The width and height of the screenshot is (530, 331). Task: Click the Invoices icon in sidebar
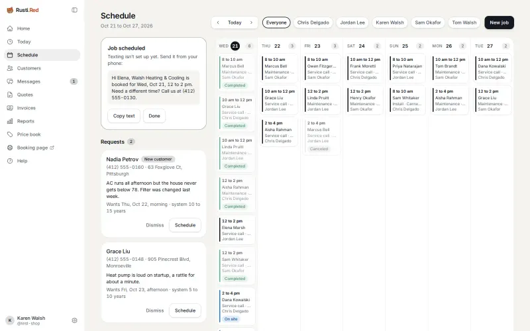[10, 108]
